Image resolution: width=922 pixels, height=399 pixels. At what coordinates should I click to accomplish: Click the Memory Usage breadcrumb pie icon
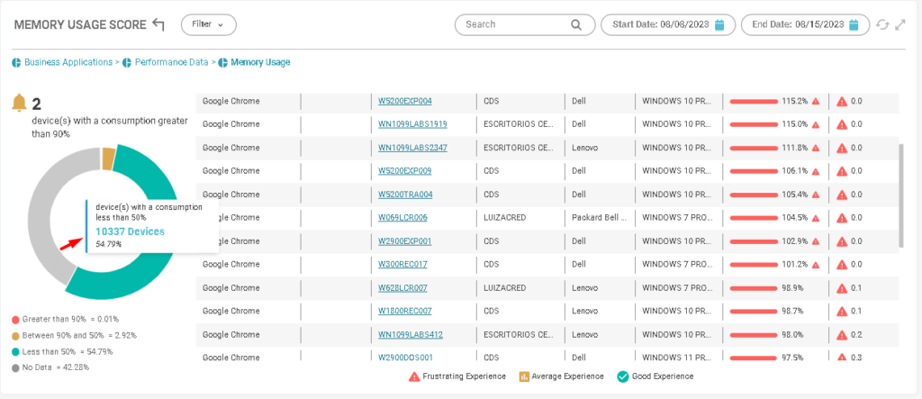click(x=223, y=62)
